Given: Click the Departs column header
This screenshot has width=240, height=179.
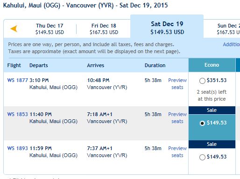Looking at the screenshot, I should [x=39, y=65].
